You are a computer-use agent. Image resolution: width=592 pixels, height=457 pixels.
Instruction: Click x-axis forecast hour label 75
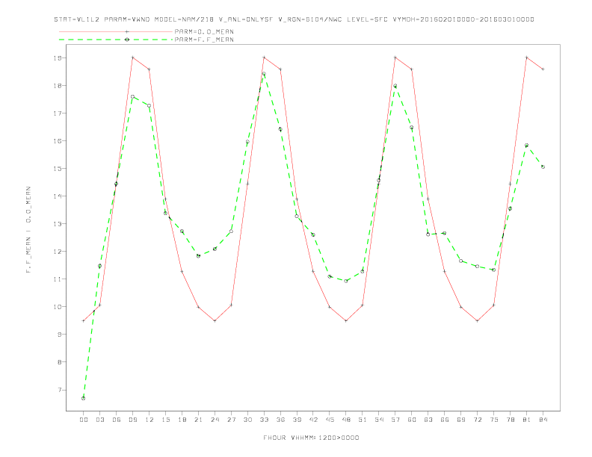point(494,420)
